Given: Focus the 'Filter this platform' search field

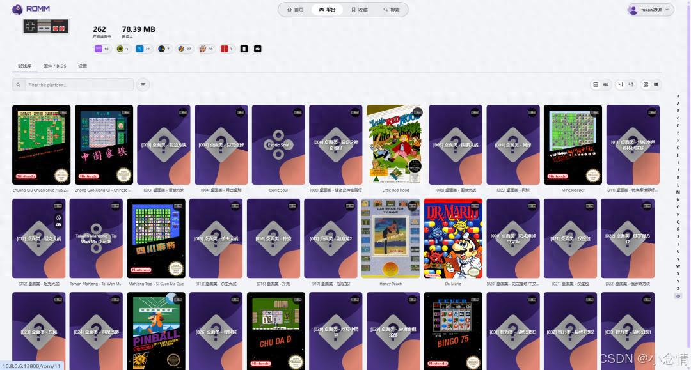Looking at the screenshot, I should [x=79, y=85].
